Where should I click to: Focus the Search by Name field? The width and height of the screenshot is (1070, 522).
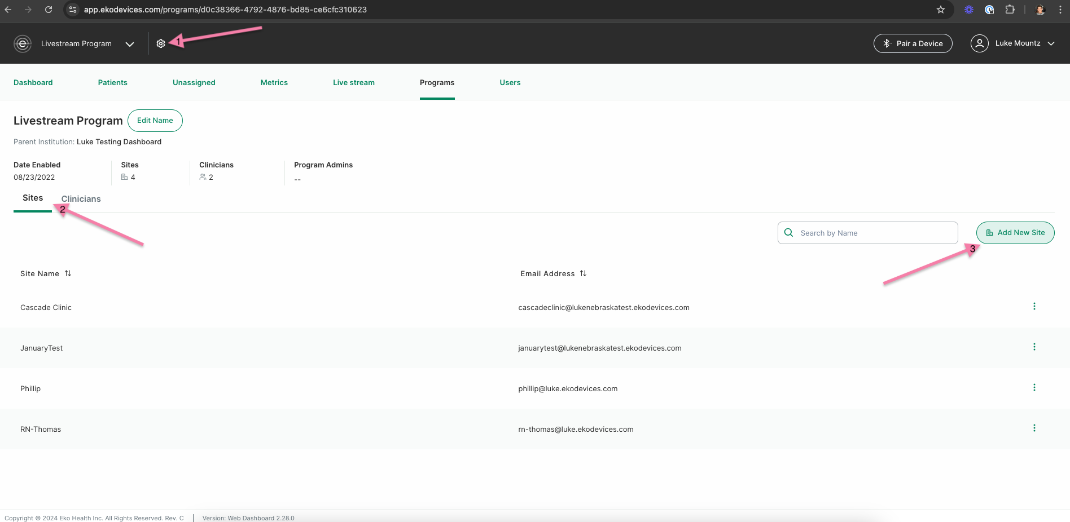[x=868, y=233]
